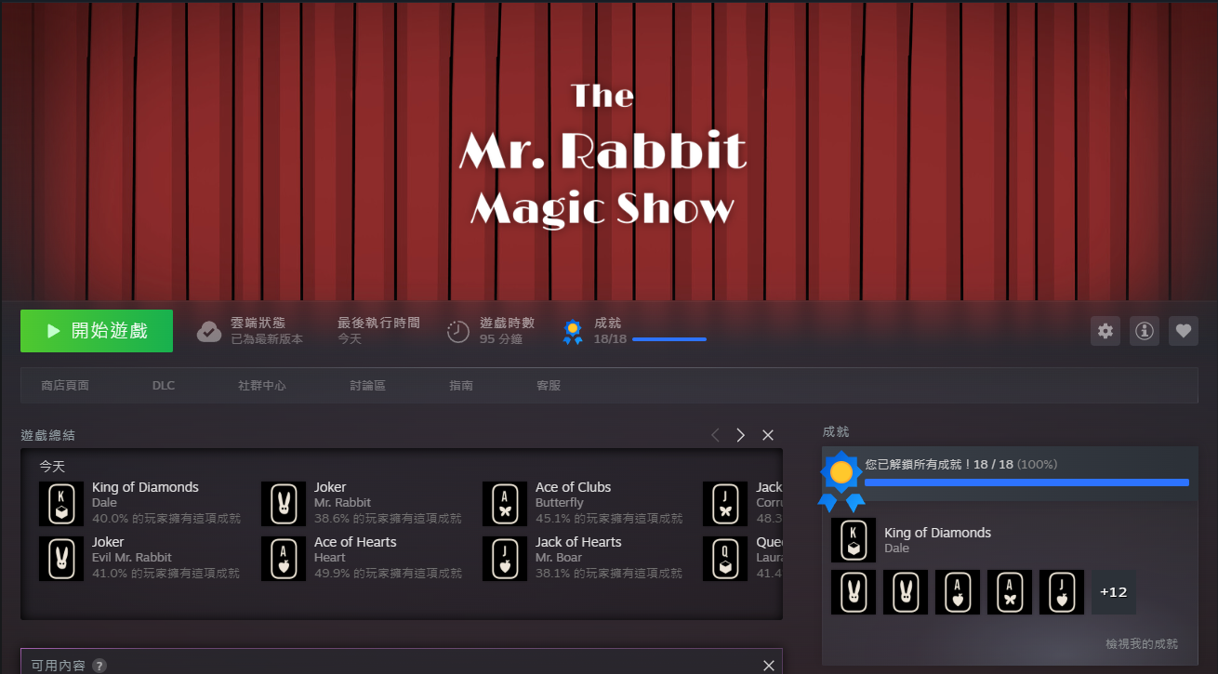Open game settings with the gear icon
This screenshot has height=674, width=1218.
tap(1105, 331)
